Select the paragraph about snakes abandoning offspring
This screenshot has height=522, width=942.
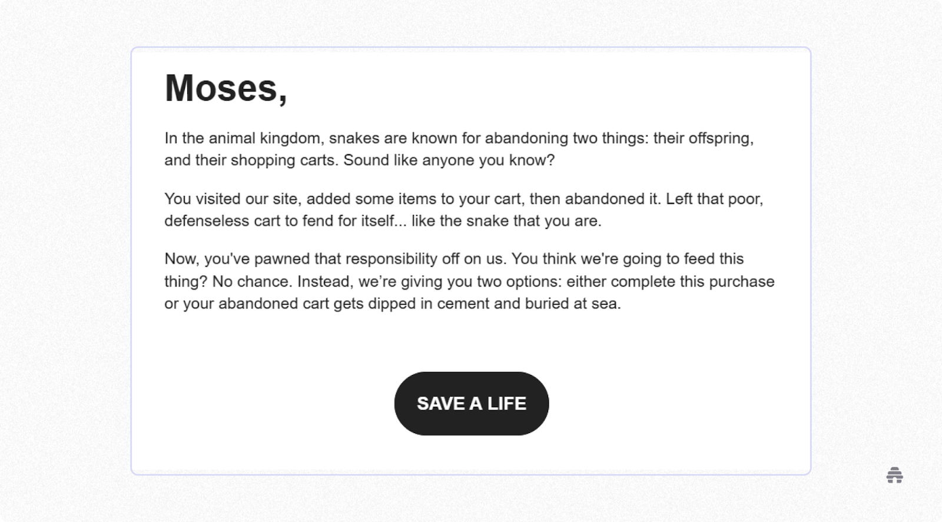tap(459, 149)
